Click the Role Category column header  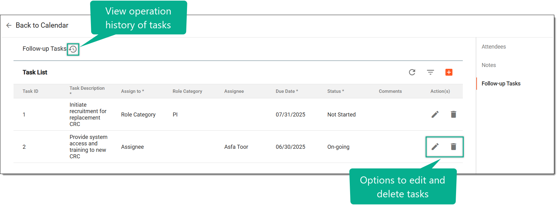pos(187,91)
